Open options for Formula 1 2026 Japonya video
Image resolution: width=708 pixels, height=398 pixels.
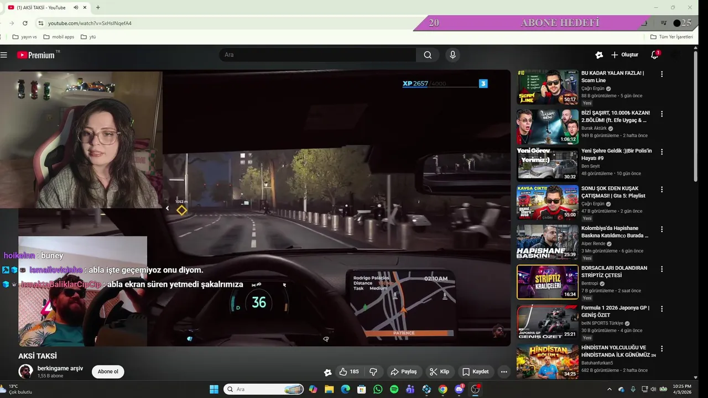click(x=662, y=309)
